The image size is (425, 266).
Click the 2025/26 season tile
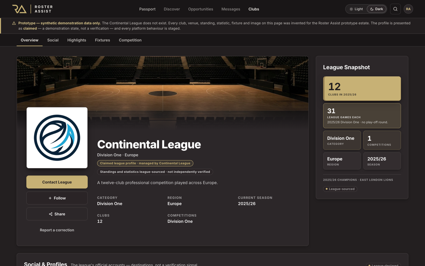[x=382, y=161]
